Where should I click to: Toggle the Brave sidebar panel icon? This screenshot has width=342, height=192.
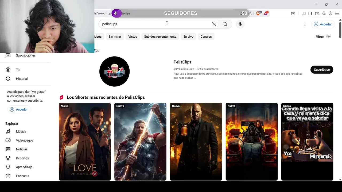310,13
